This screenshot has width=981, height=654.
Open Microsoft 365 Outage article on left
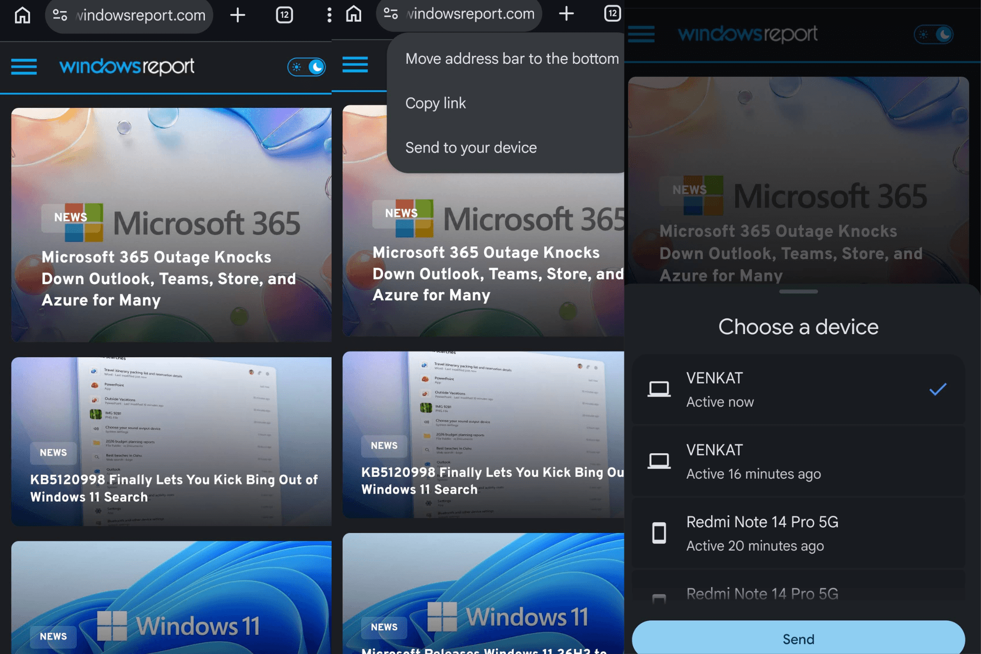pyautogui.click(x=171, y=225)
